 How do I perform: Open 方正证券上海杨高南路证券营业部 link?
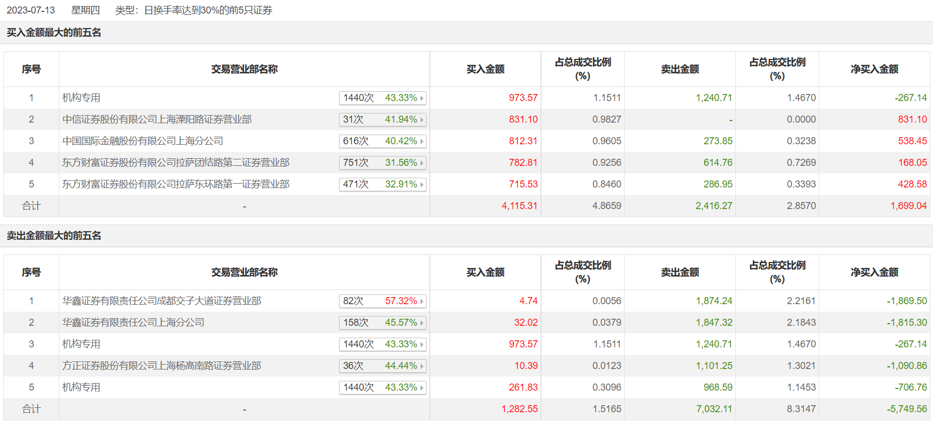tap(162, 366)
